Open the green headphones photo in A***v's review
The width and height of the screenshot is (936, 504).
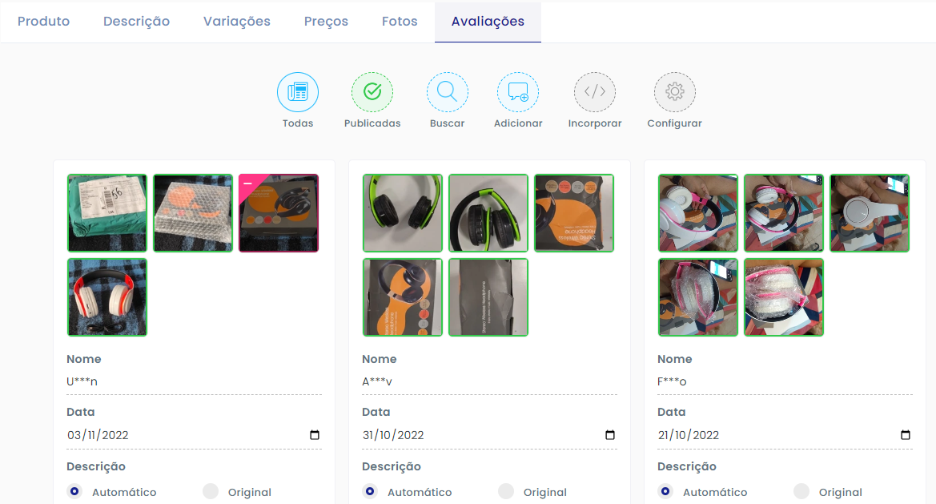[x=403, y=212]
